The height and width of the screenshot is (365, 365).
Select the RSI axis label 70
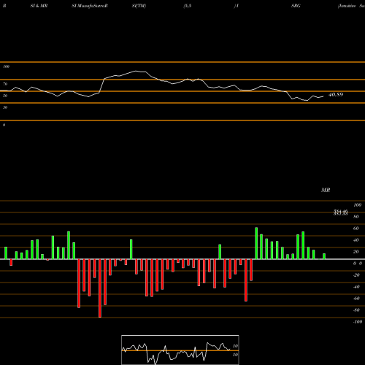(x=5, y=84)
